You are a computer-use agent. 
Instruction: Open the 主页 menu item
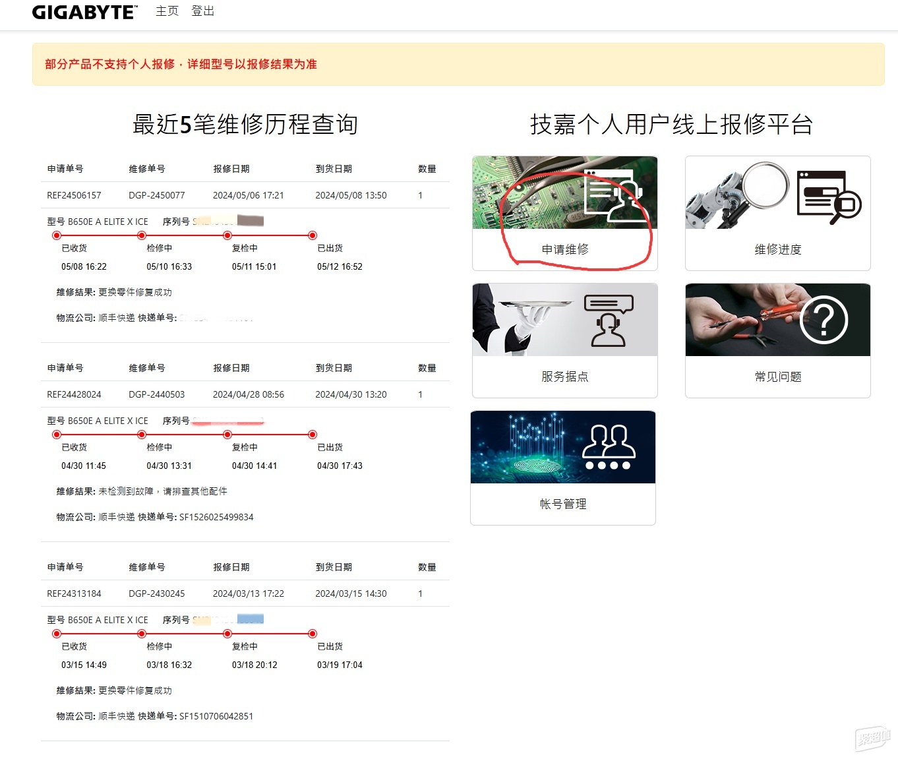point(167,11)
